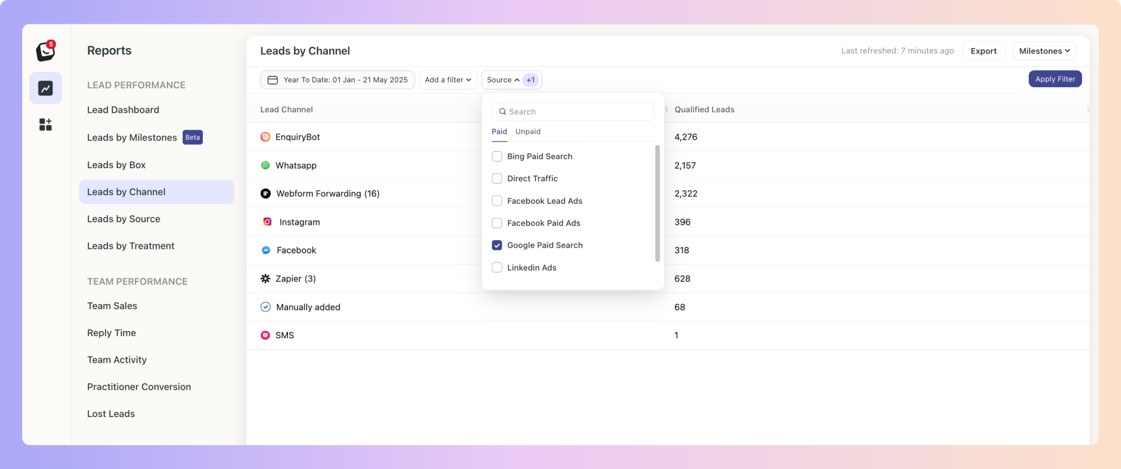
Task: Check the Facebook Lead Ads checkbox
Action: [x=497, y=201]
